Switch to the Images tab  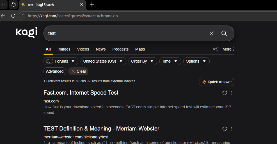pos(64,49)
